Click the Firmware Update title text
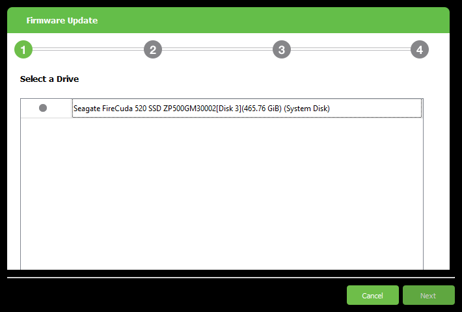Viewport: 462px width, 312px height. pyautogui.click(x=62, y=21)
